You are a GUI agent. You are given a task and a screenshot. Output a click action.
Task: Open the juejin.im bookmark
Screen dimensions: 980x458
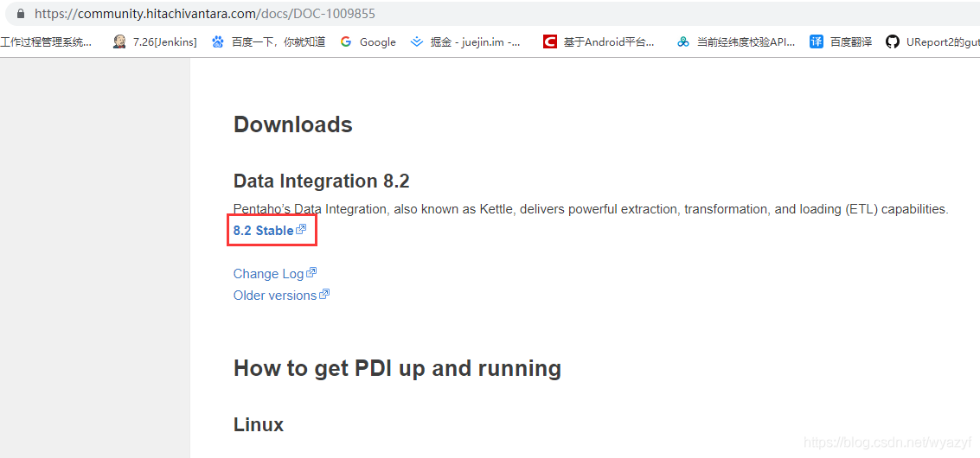[x=465, y=41]
